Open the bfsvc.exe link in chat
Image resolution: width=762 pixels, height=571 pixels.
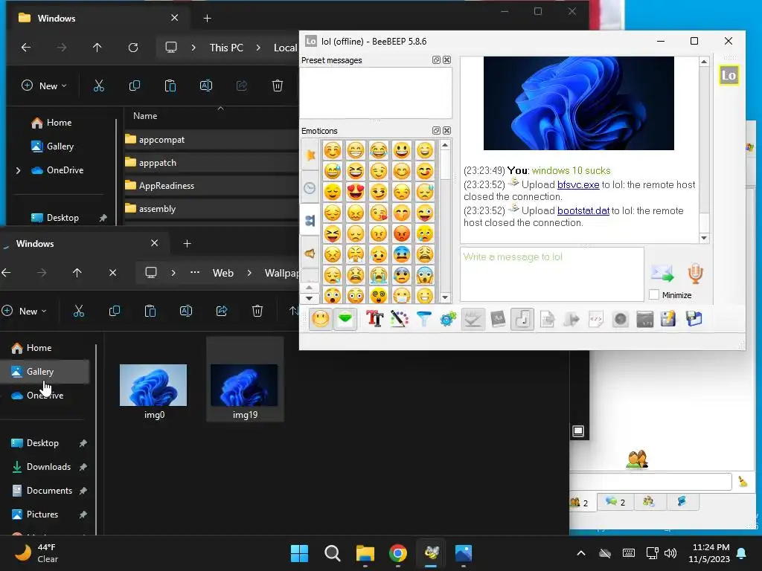[x=578, y=184]
